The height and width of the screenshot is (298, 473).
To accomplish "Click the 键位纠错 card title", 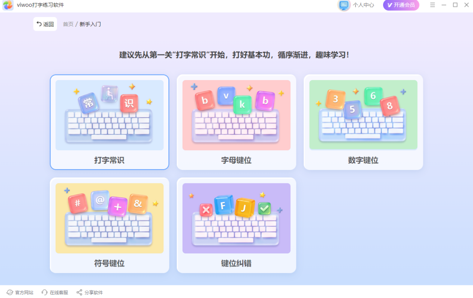I will point(236,263).
